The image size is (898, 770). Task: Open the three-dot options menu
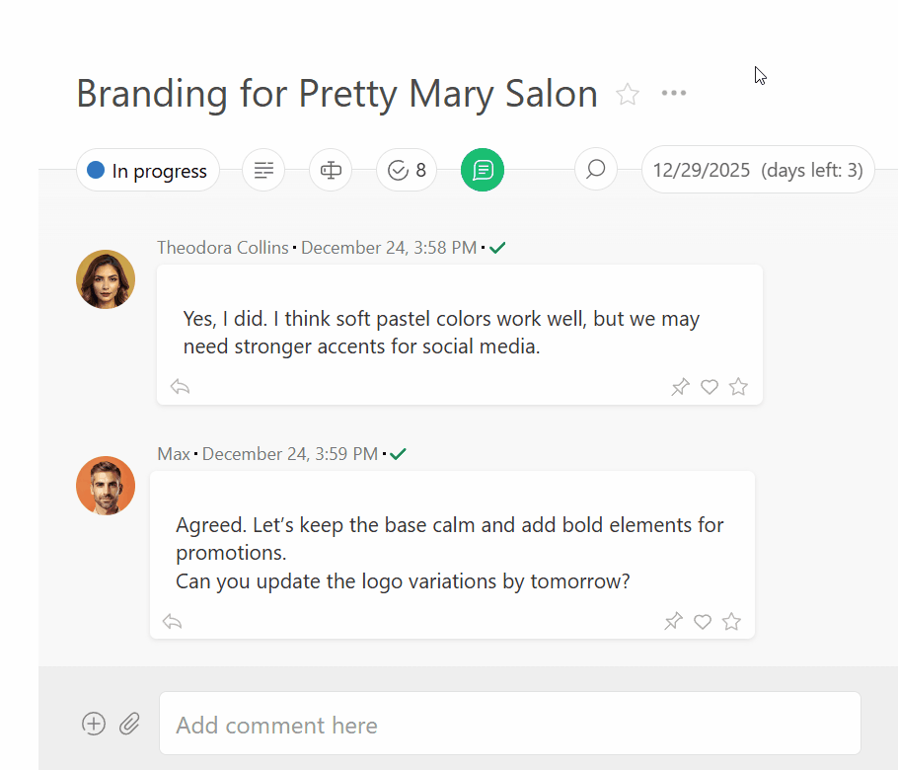click(674, 93)
